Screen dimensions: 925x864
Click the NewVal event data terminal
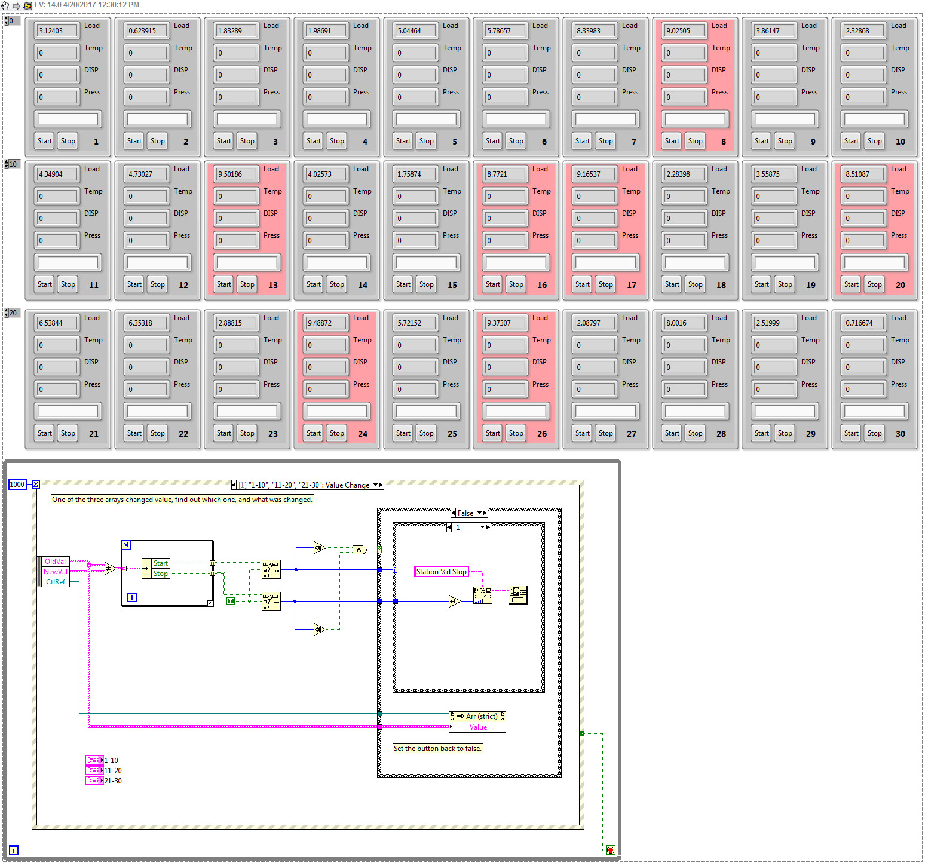55,572
